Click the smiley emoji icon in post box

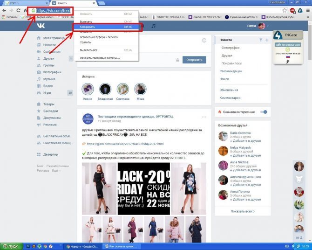coord(204,40)
